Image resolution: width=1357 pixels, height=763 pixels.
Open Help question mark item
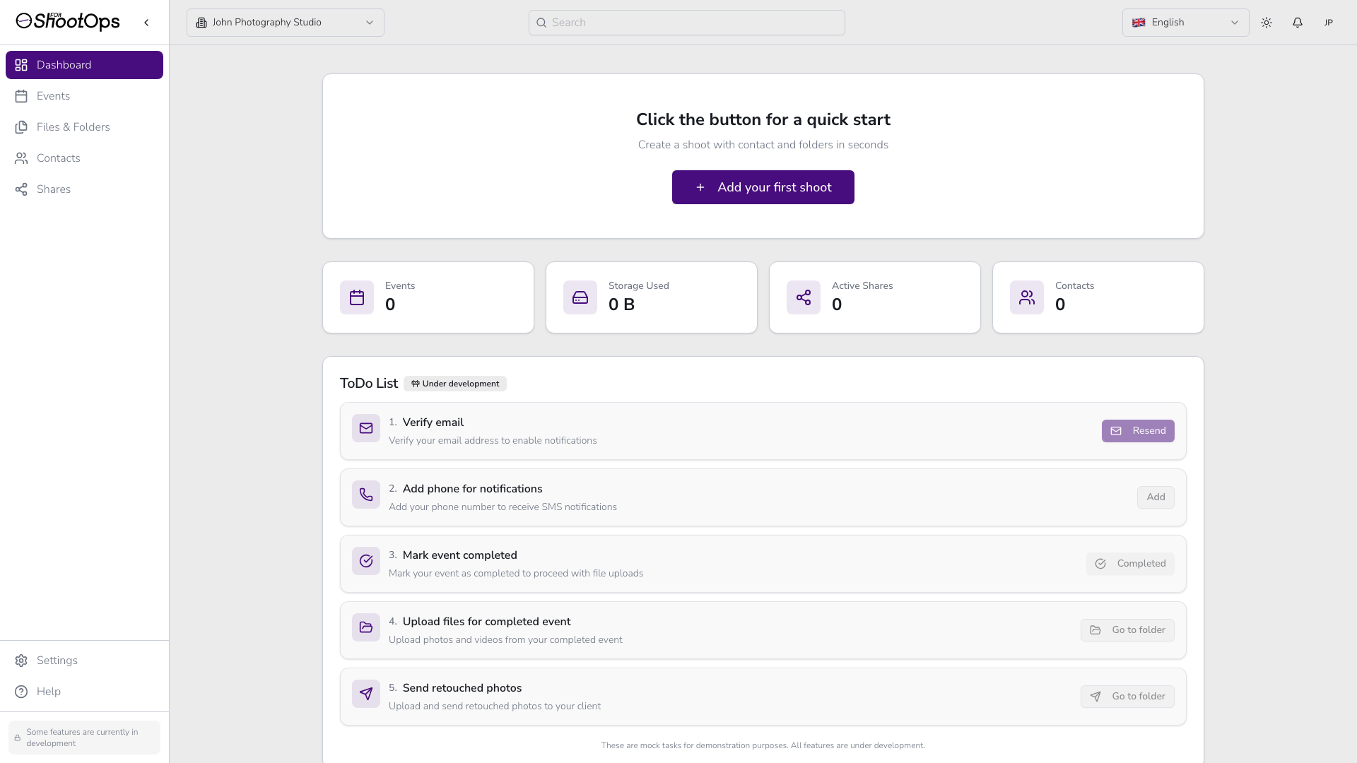click(48, 692)
